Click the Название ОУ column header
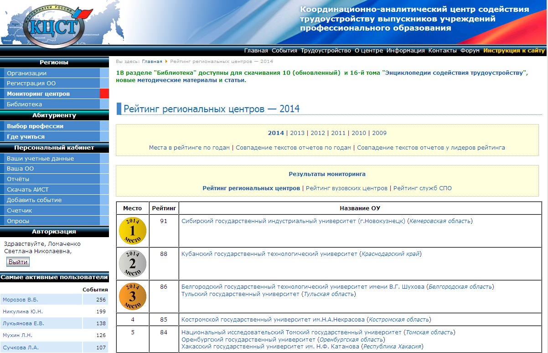 pyautogui.click(x=360, y=208)
